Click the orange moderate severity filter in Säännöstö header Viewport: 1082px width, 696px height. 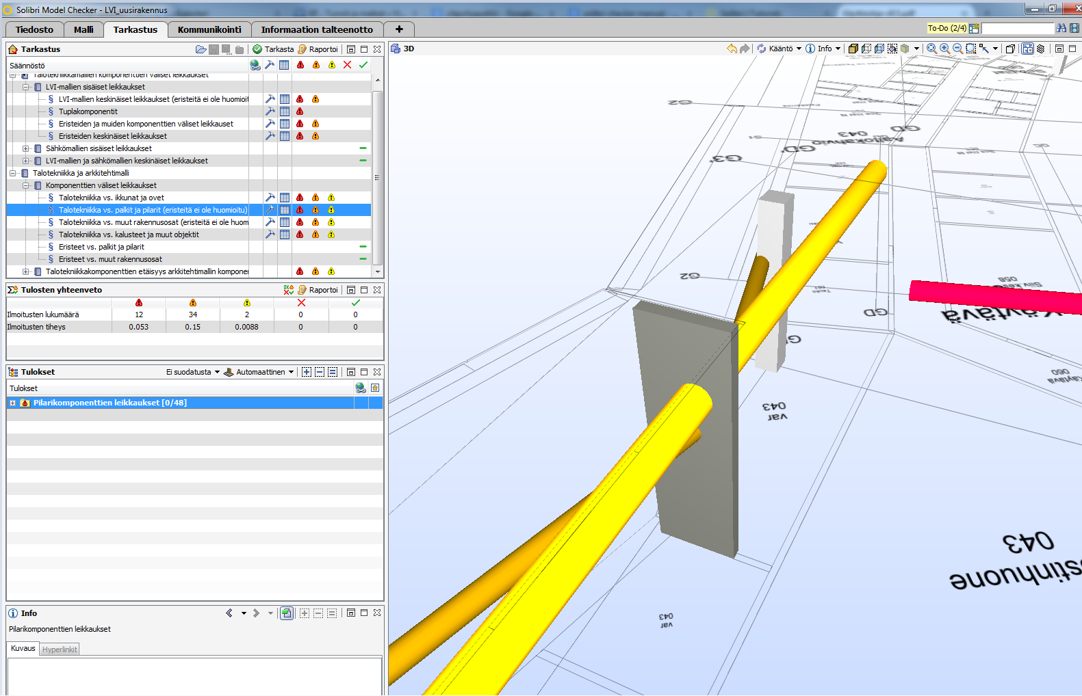(x=316, y=65)
